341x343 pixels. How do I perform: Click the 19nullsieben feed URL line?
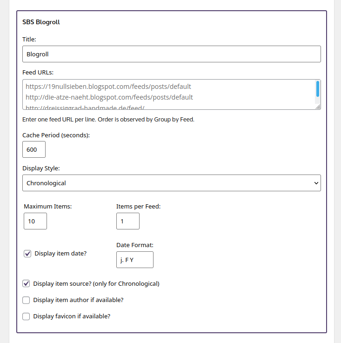coord(108,87)
